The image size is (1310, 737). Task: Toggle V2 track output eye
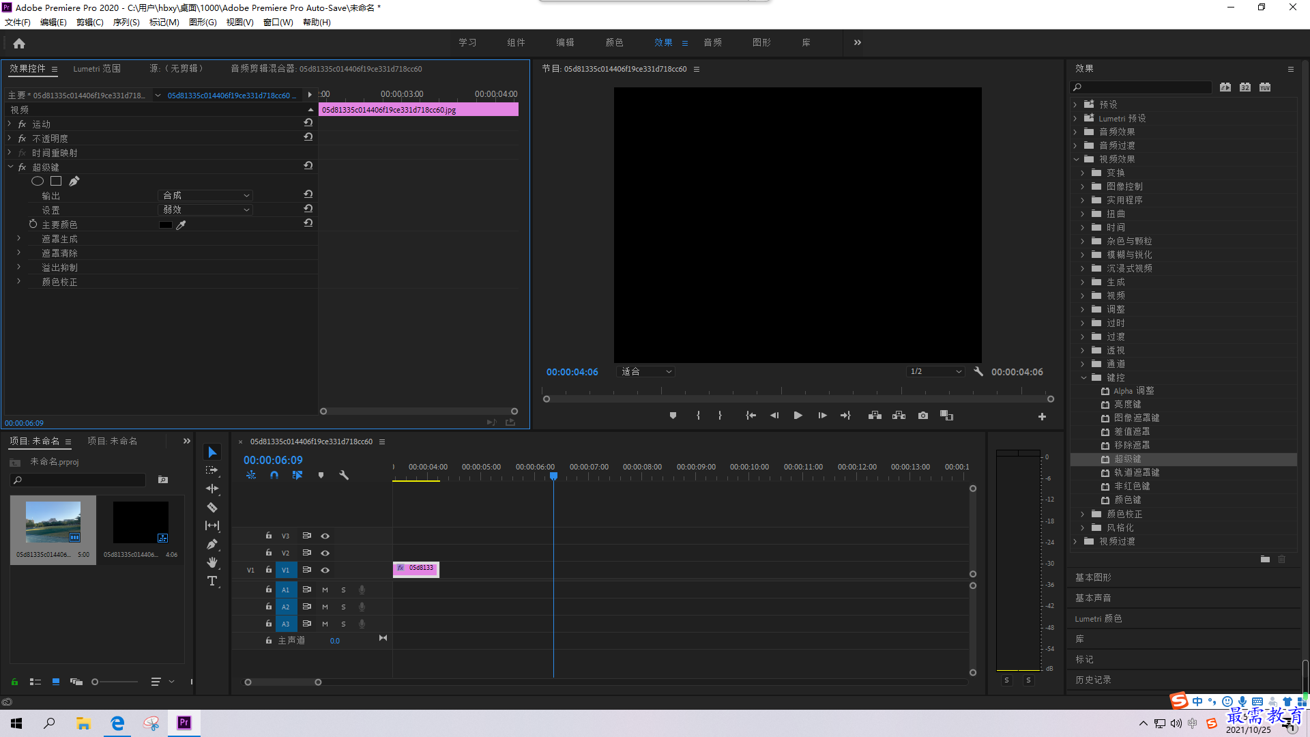325,553
